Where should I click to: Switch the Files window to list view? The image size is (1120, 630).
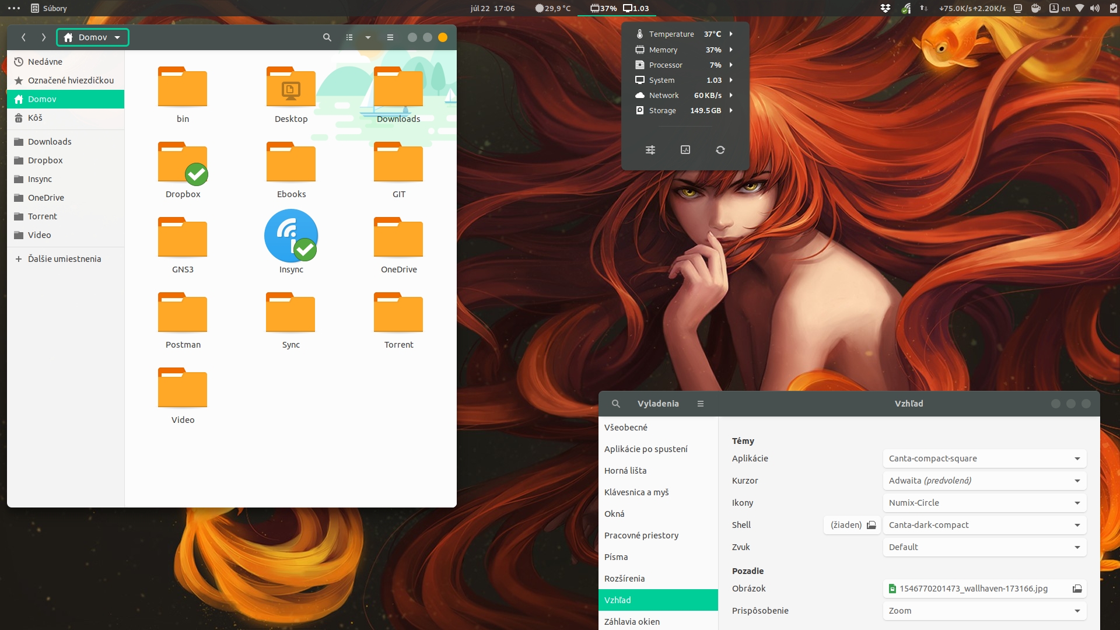(x=349, y=37)
